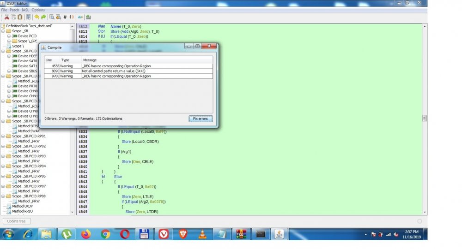
Task: Select DefinitionBlock "acpi_dsdt.aml" root node
Action: (x=29, y=26)
